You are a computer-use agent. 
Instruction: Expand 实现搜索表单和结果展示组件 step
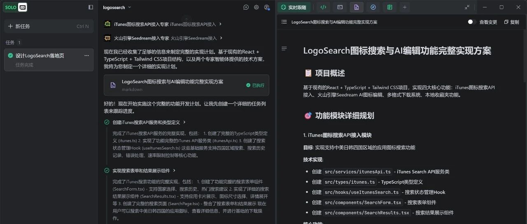tap(144, 170)
